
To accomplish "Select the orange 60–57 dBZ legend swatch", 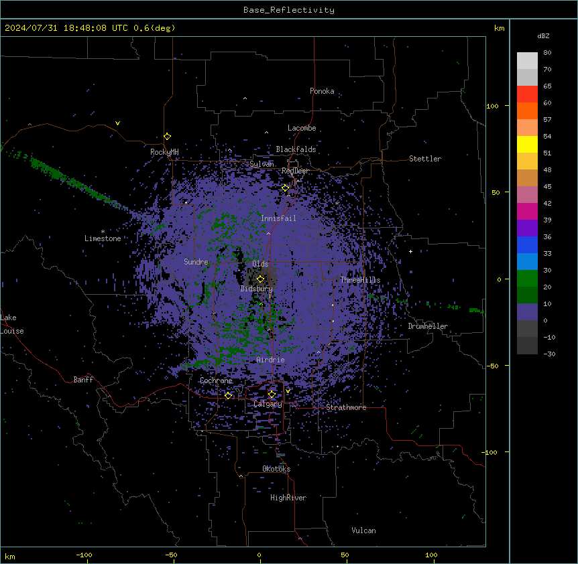I will 527,111.
